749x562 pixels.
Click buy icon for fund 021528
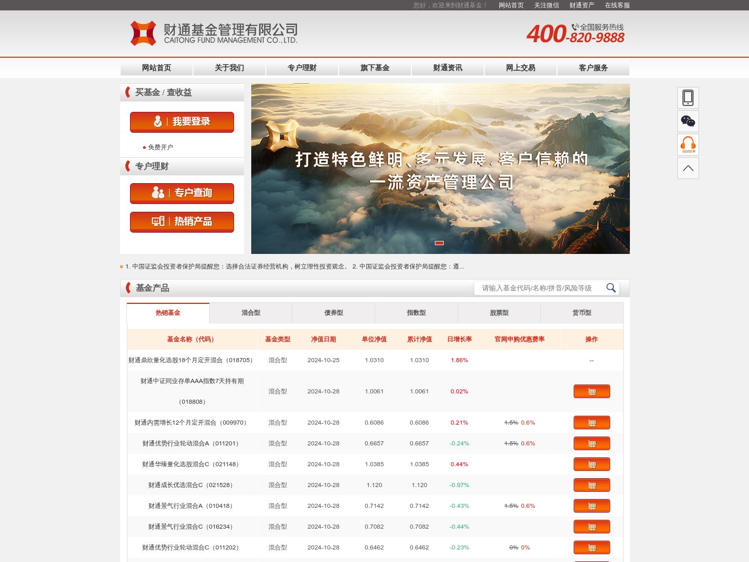coord(592,485)
